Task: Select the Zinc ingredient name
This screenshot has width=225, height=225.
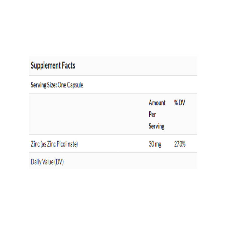Action: click(x=35, y=144)
